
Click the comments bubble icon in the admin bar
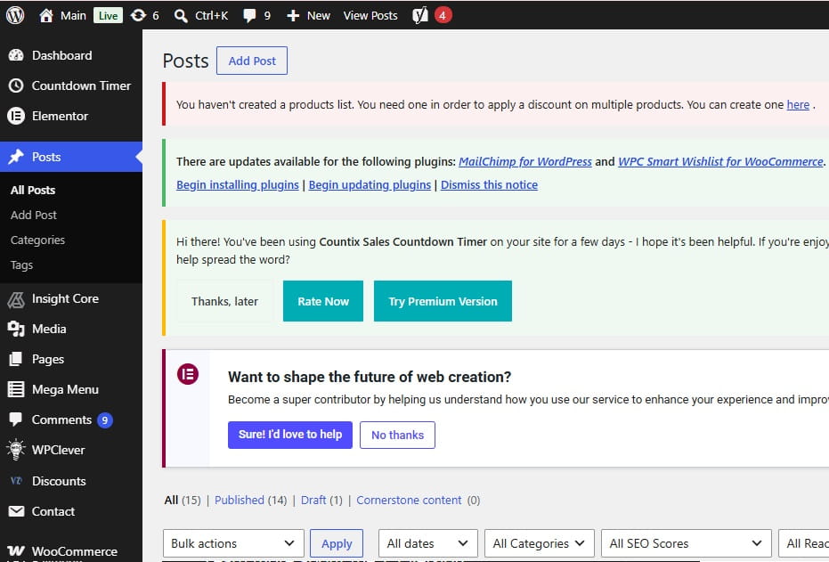(x=249, y=16)
